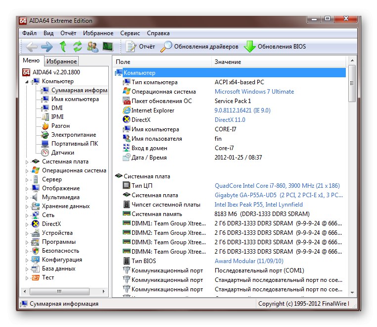Open the BIOS update green arrow icon
Viewport: 377px width, 327px height.
250,47
